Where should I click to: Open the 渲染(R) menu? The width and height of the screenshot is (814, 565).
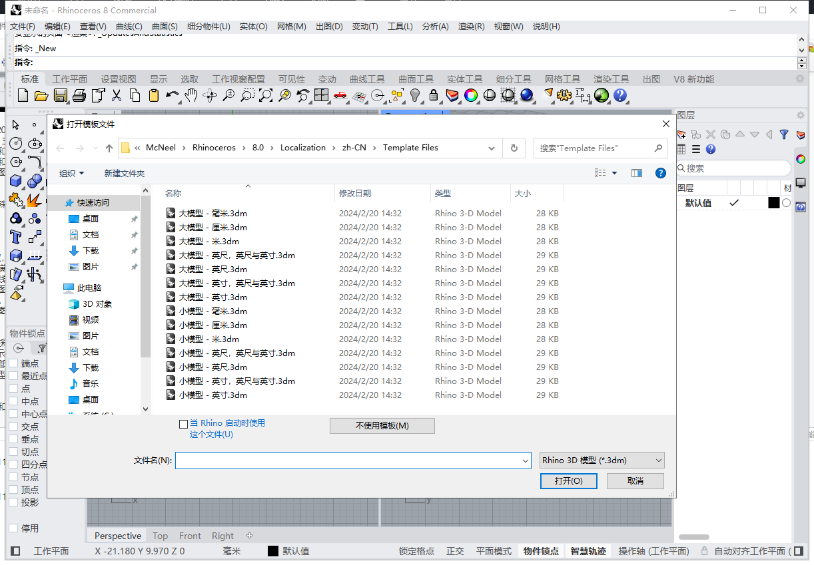point(471,27)
